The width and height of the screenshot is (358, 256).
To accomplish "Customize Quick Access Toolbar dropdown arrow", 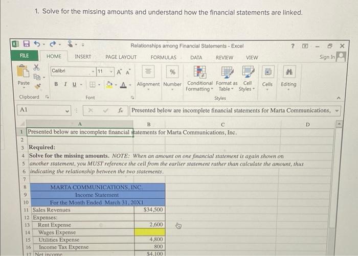I will (83, 45).
